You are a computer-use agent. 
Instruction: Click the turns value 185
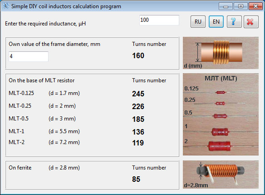click(138, 119)
